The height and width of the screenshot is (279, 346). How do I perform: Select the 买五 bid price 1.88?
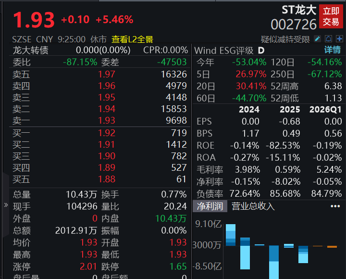(x=107, y=179)
